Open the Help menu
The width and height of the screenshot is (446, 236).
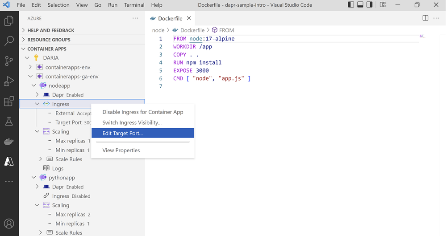[x=157, y=5]
